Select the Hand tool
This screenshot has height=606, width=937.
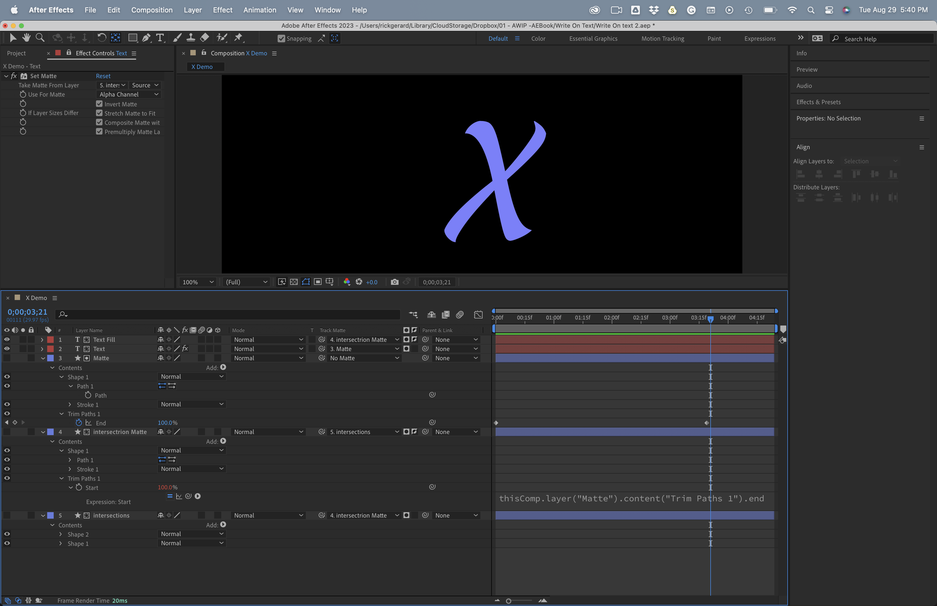26,37
